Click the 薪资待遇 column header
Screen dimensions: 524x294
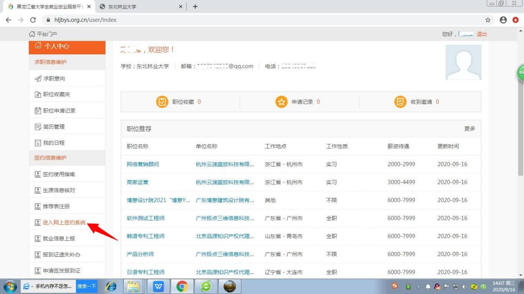398,146
